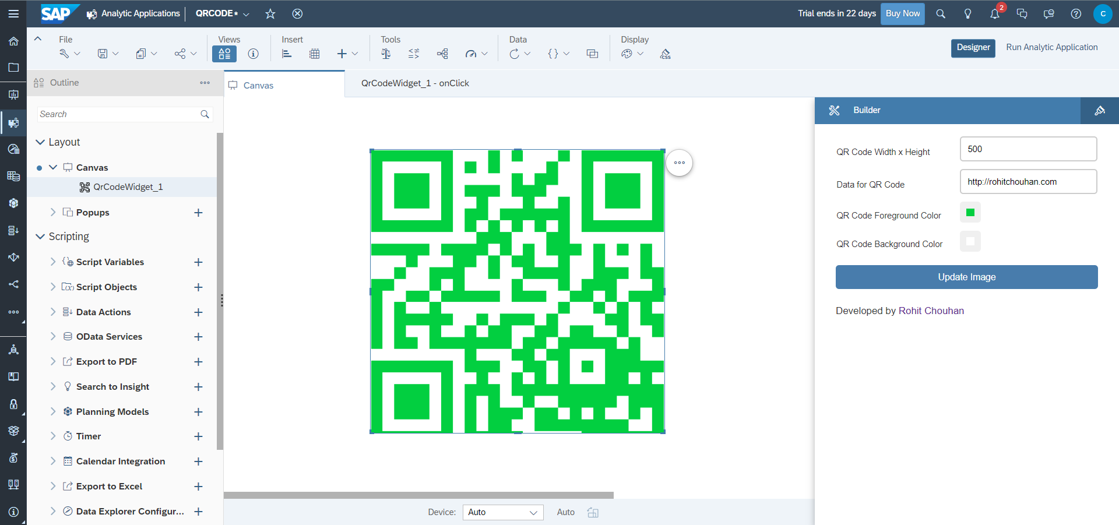1119x525 pixels.
Task: Open user profile avatar C
Action: pos(1103,13)
